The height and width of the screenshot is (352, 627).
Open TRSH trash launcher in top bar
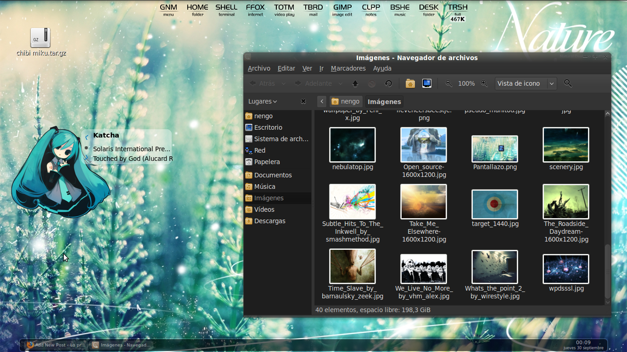[x=458, y=12]
